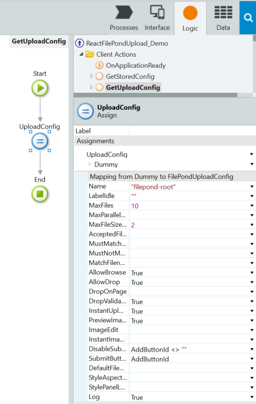
Task: Click the tree panel horizontal scrollbar
Action: (156, 95)
